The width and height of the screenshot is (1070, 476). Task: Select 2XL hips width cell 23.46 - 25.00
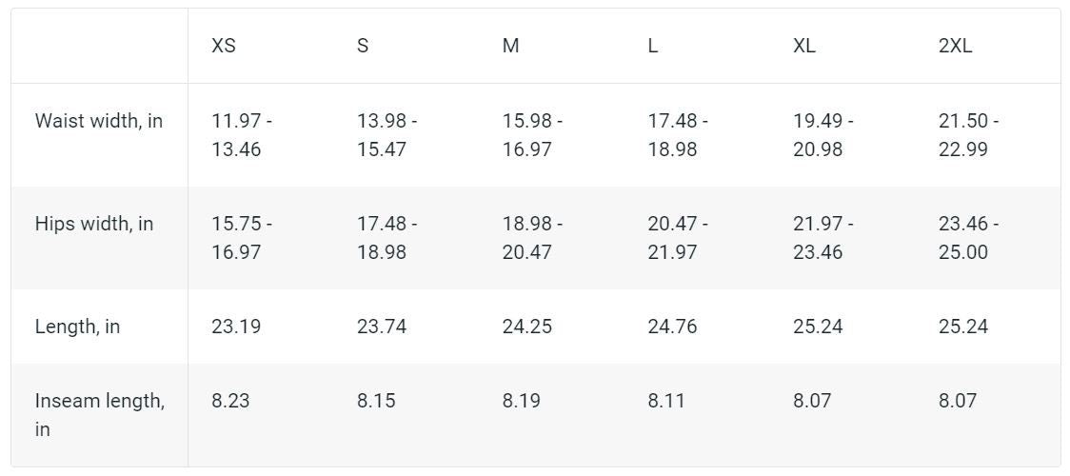click(968, 238)
